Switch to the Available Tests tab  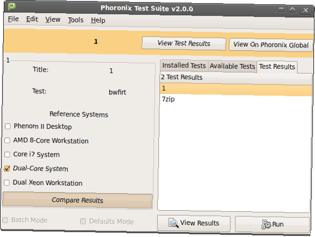(x=232, y=66)
